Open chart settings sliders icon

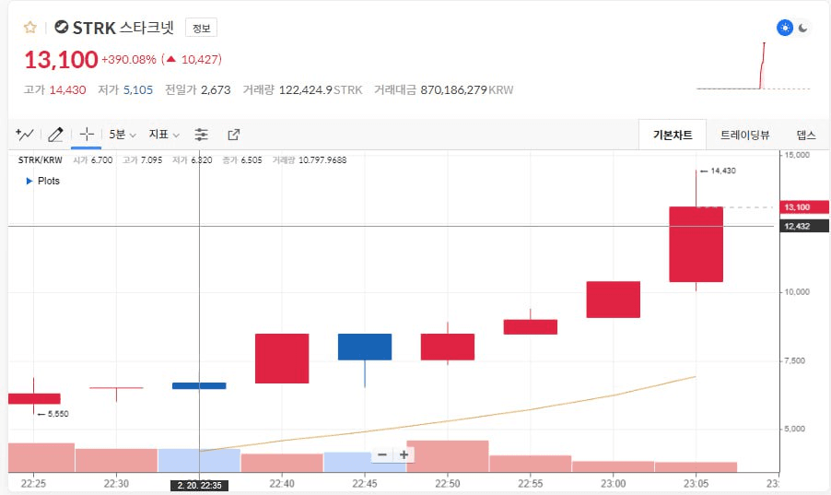pos(201,135)
